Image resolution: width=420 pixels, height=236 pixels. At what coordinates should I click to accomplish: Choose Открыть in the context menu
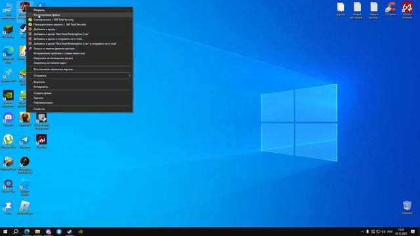click(79, 10)
